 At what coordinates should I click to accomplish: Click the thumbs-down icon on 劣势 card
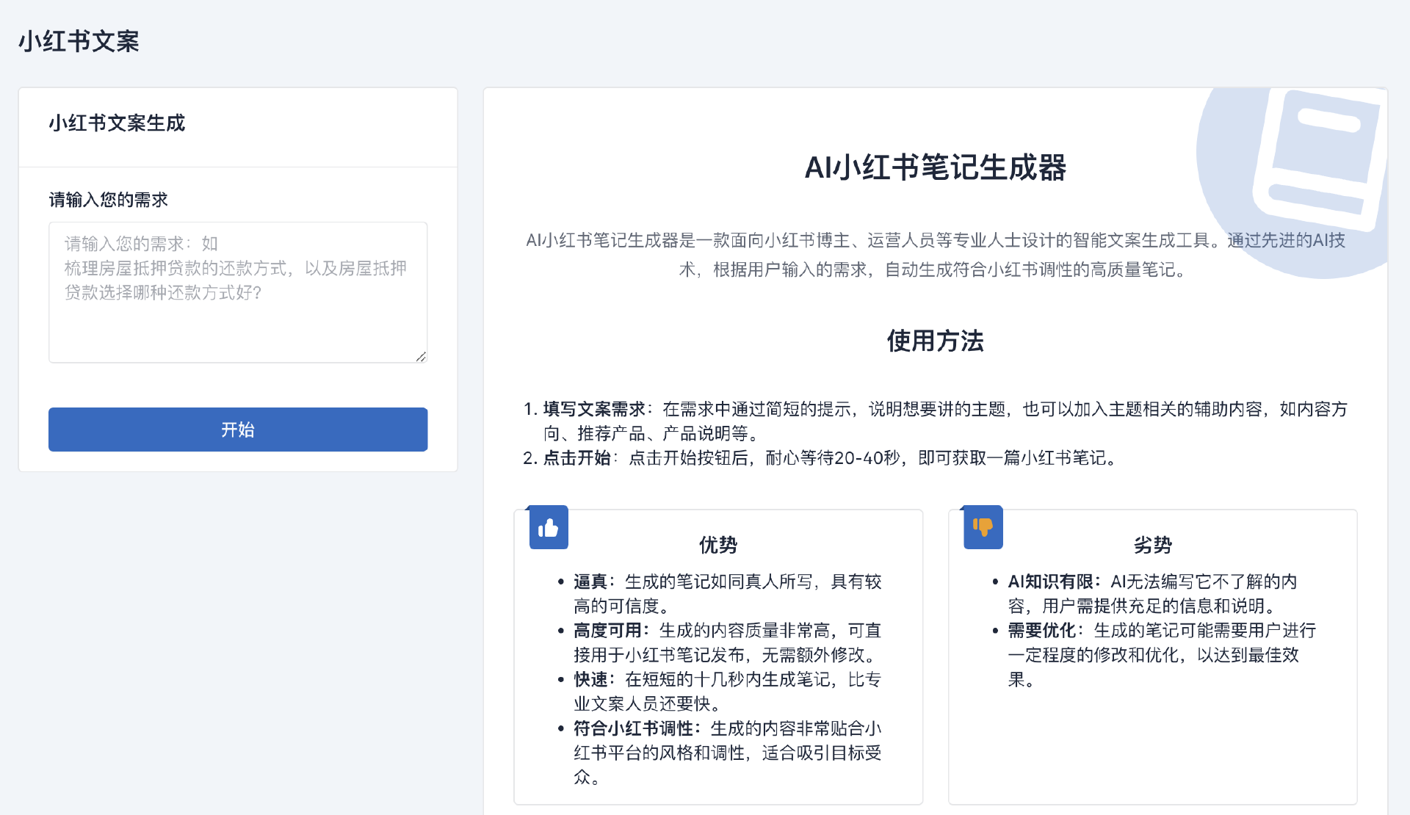click(983, 527)
